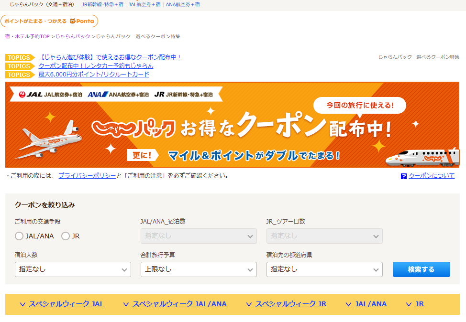This screenshot has height=322, width=466.
Task: Jump to the JAL/ANA coupon section
Action: point(371,304)
